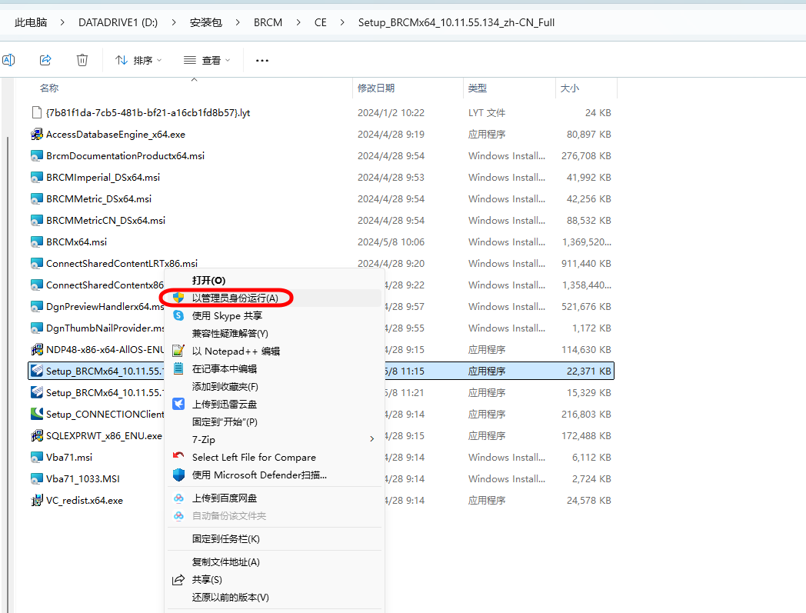Click the Skype icon in the context menu
Screen dimensions: 806x613
coord(178,315)
